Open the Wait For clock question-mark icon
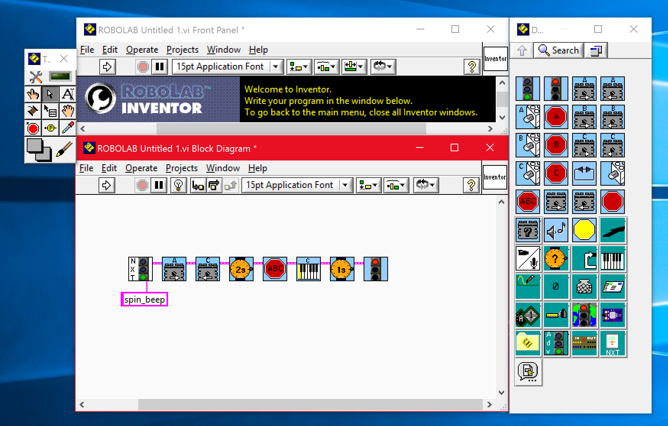 (x=556, y=259)
